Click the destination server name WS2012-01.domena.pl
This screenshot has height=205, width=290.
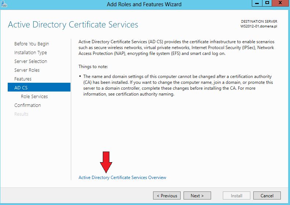pos(259,26)
